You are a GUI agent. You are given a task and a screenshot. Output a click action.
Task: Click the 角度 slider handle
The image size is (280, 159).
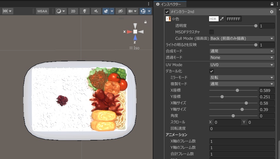[x=233, y=116]
